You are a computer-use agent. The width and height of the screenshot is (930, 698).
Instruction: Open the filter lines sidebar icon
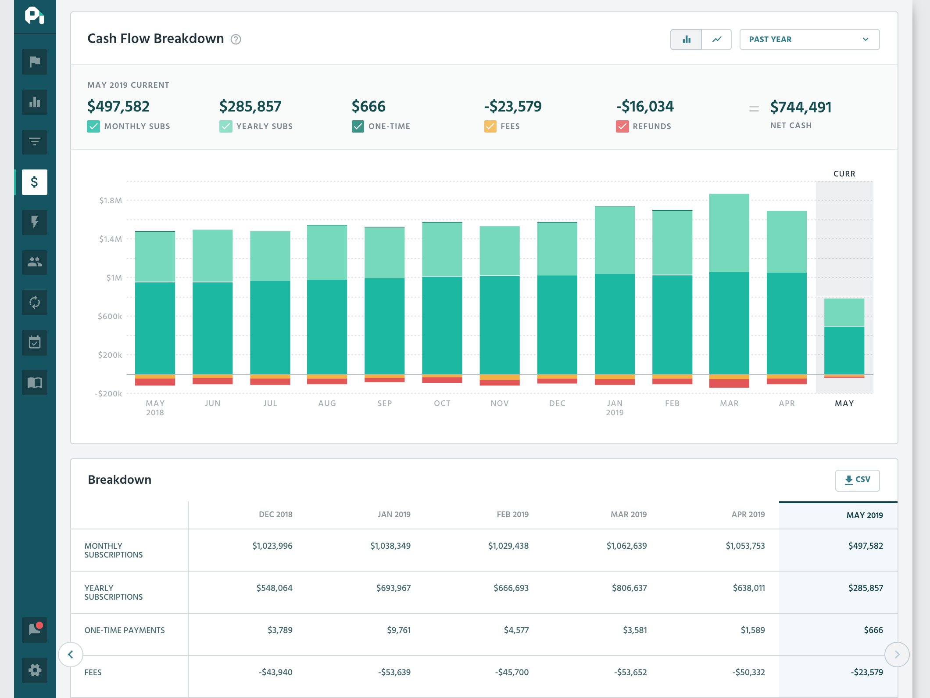[x=35, y=142]
